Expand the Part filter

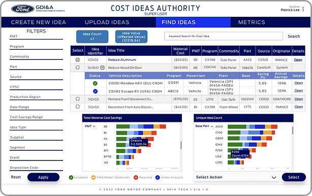pyautogui.click(x=36, y=67)
